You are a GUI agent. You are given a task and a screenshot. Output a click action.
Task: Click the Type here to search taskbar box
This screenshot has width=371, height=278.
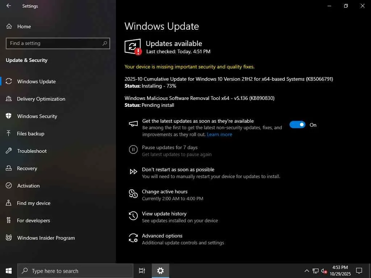(75, 271)
